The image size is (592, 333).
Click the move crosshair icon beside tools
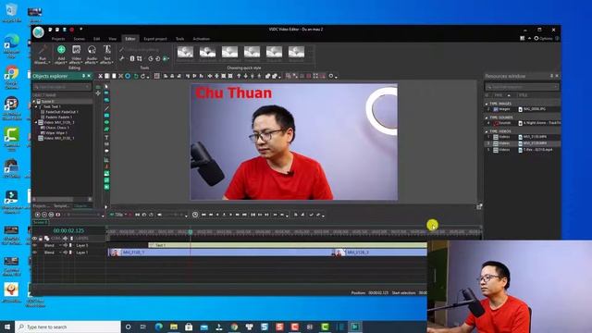tap(98, 92)
